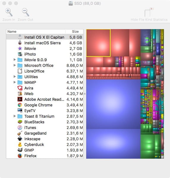Screen dimensions: 170x178
Task: Sort by the Size column header
Action: click(x=75, y=31)
